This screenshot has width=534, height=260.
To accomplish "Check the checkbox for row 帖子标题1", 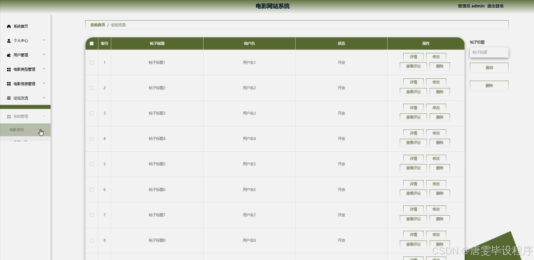I will click(92, 63).
